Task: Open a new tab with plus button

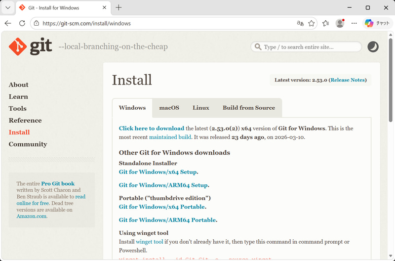Action: (118, 7)
